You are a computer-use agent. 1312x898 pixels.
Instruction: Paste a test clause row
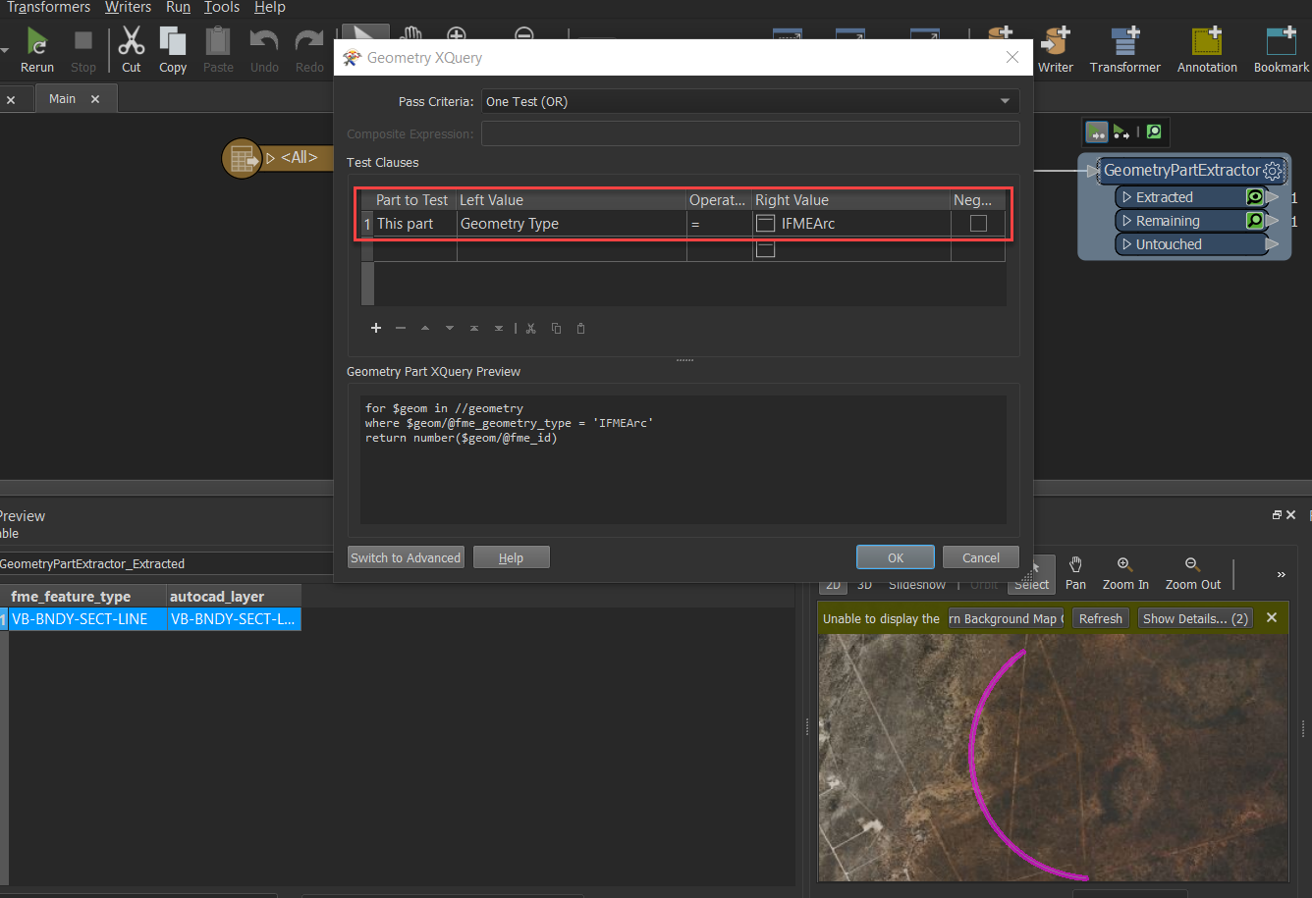coord(580,328)
